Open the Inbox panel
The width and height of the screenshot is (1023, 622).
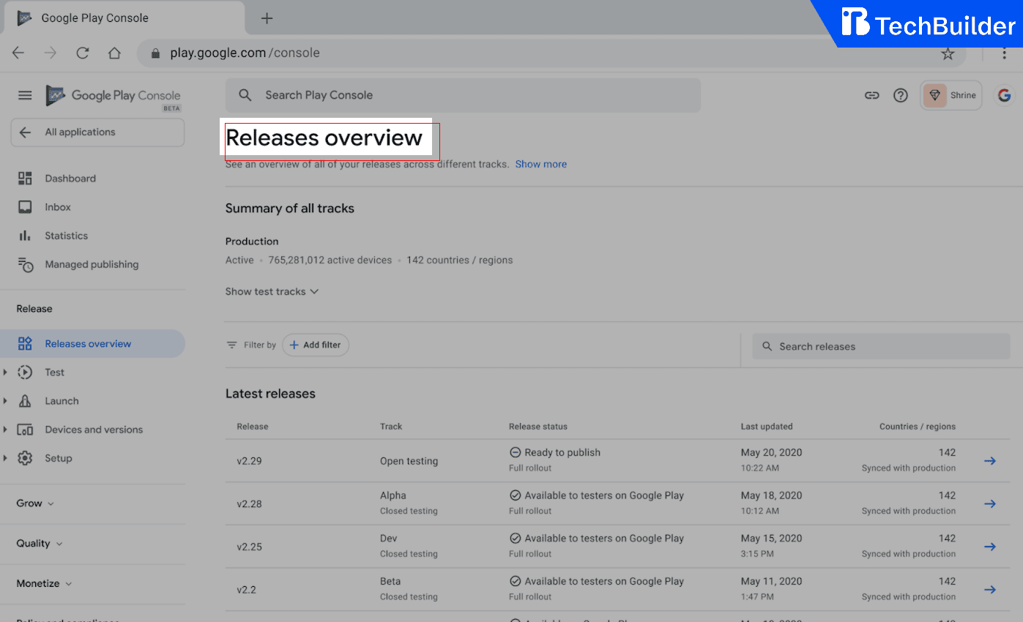click(x=58, y=206)
